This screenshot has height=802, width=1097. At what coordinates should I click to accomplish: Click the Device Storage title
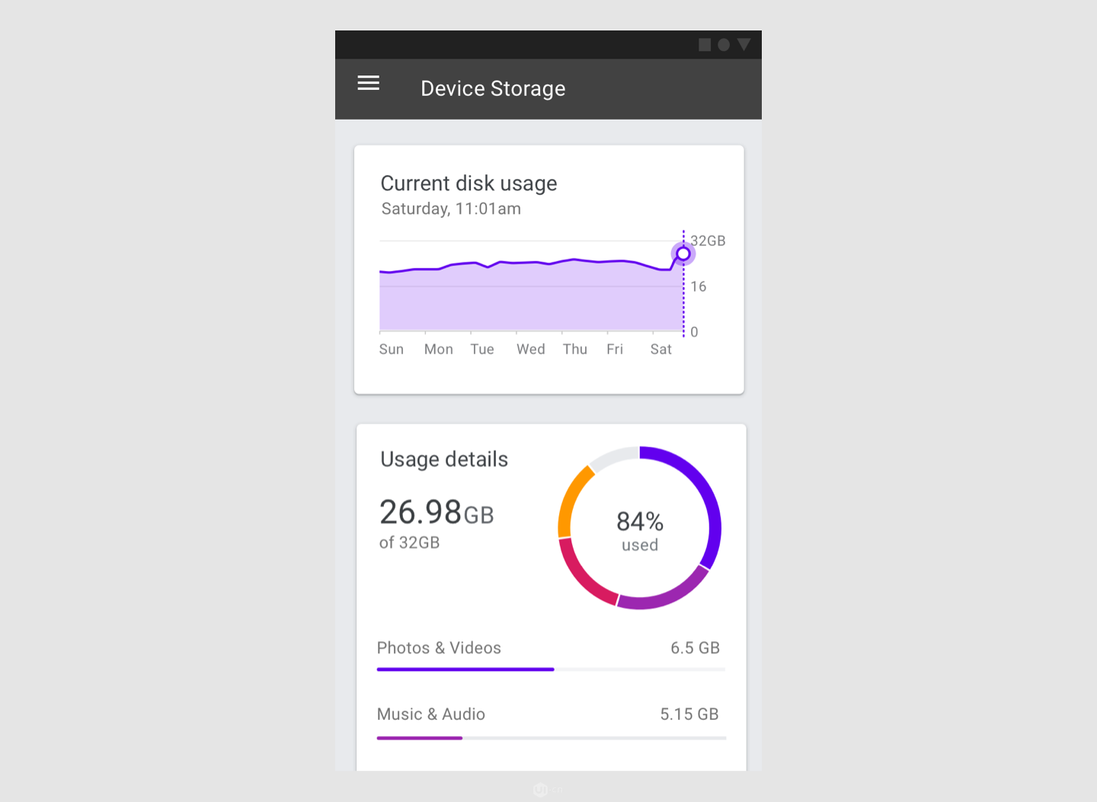click(x=493, y=89)
